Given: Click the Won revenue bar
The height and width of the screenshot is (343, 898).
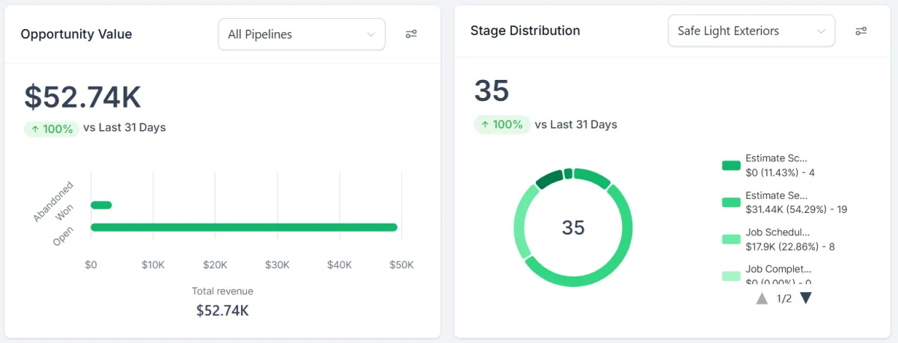Looking at the screenshot, I should (x=101, y=205).
